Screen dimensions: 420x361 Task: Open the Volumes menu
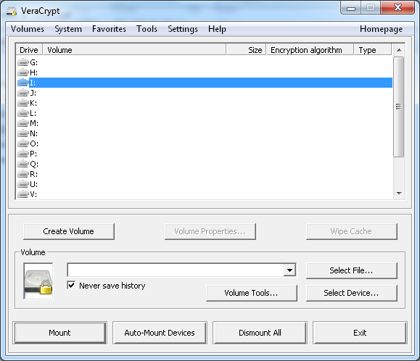point(28,29)
